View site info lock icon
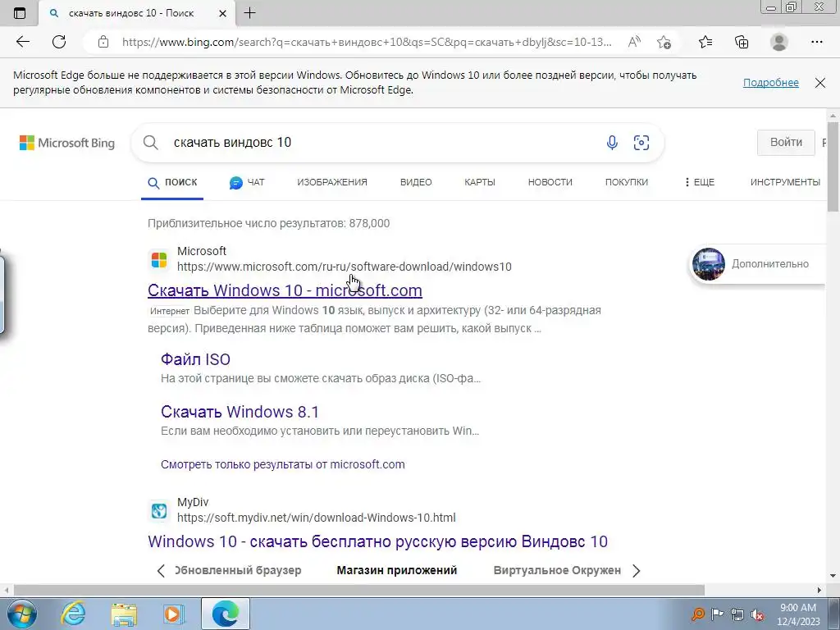 click(x=103, y=42)
